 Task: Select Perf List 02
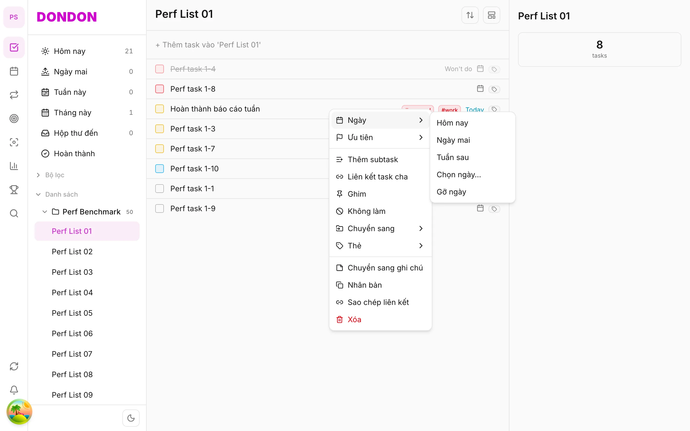click(87, 252)
